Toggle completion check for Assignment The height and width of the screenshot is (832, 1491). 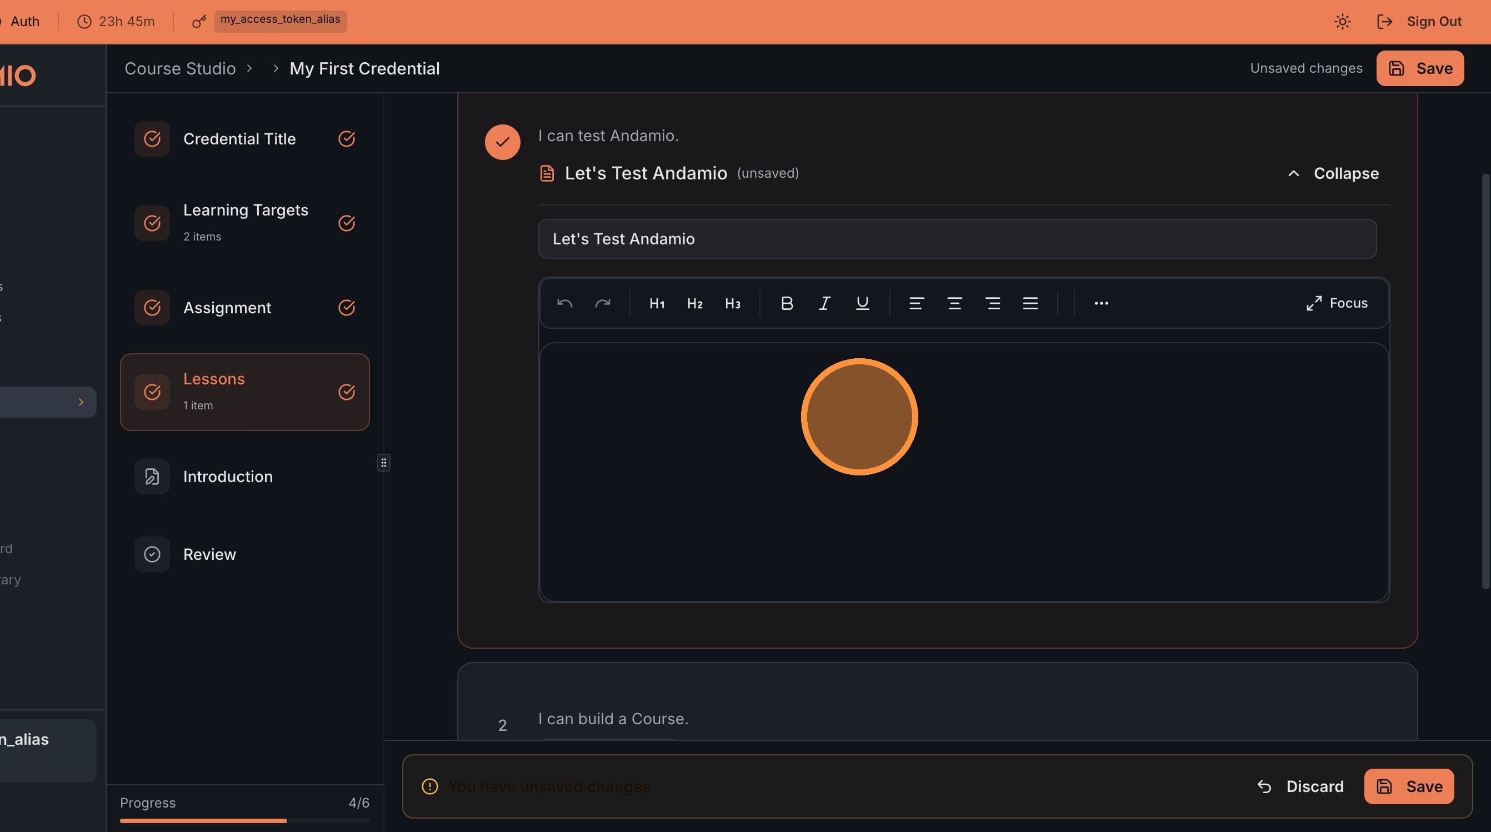tap(347, 307)
